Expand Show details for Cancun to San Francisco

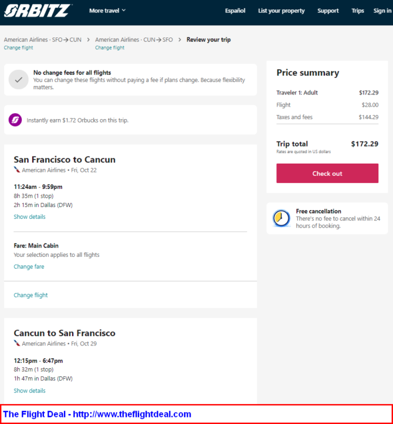click(x=29, y=391)
